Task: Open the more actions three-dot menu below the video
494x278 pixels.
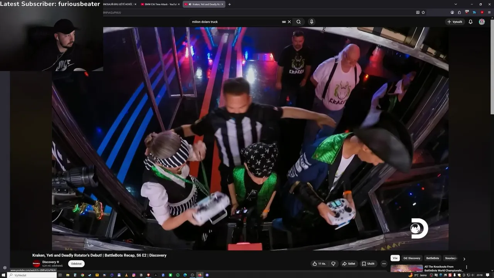Action: [x=384, y=264]
